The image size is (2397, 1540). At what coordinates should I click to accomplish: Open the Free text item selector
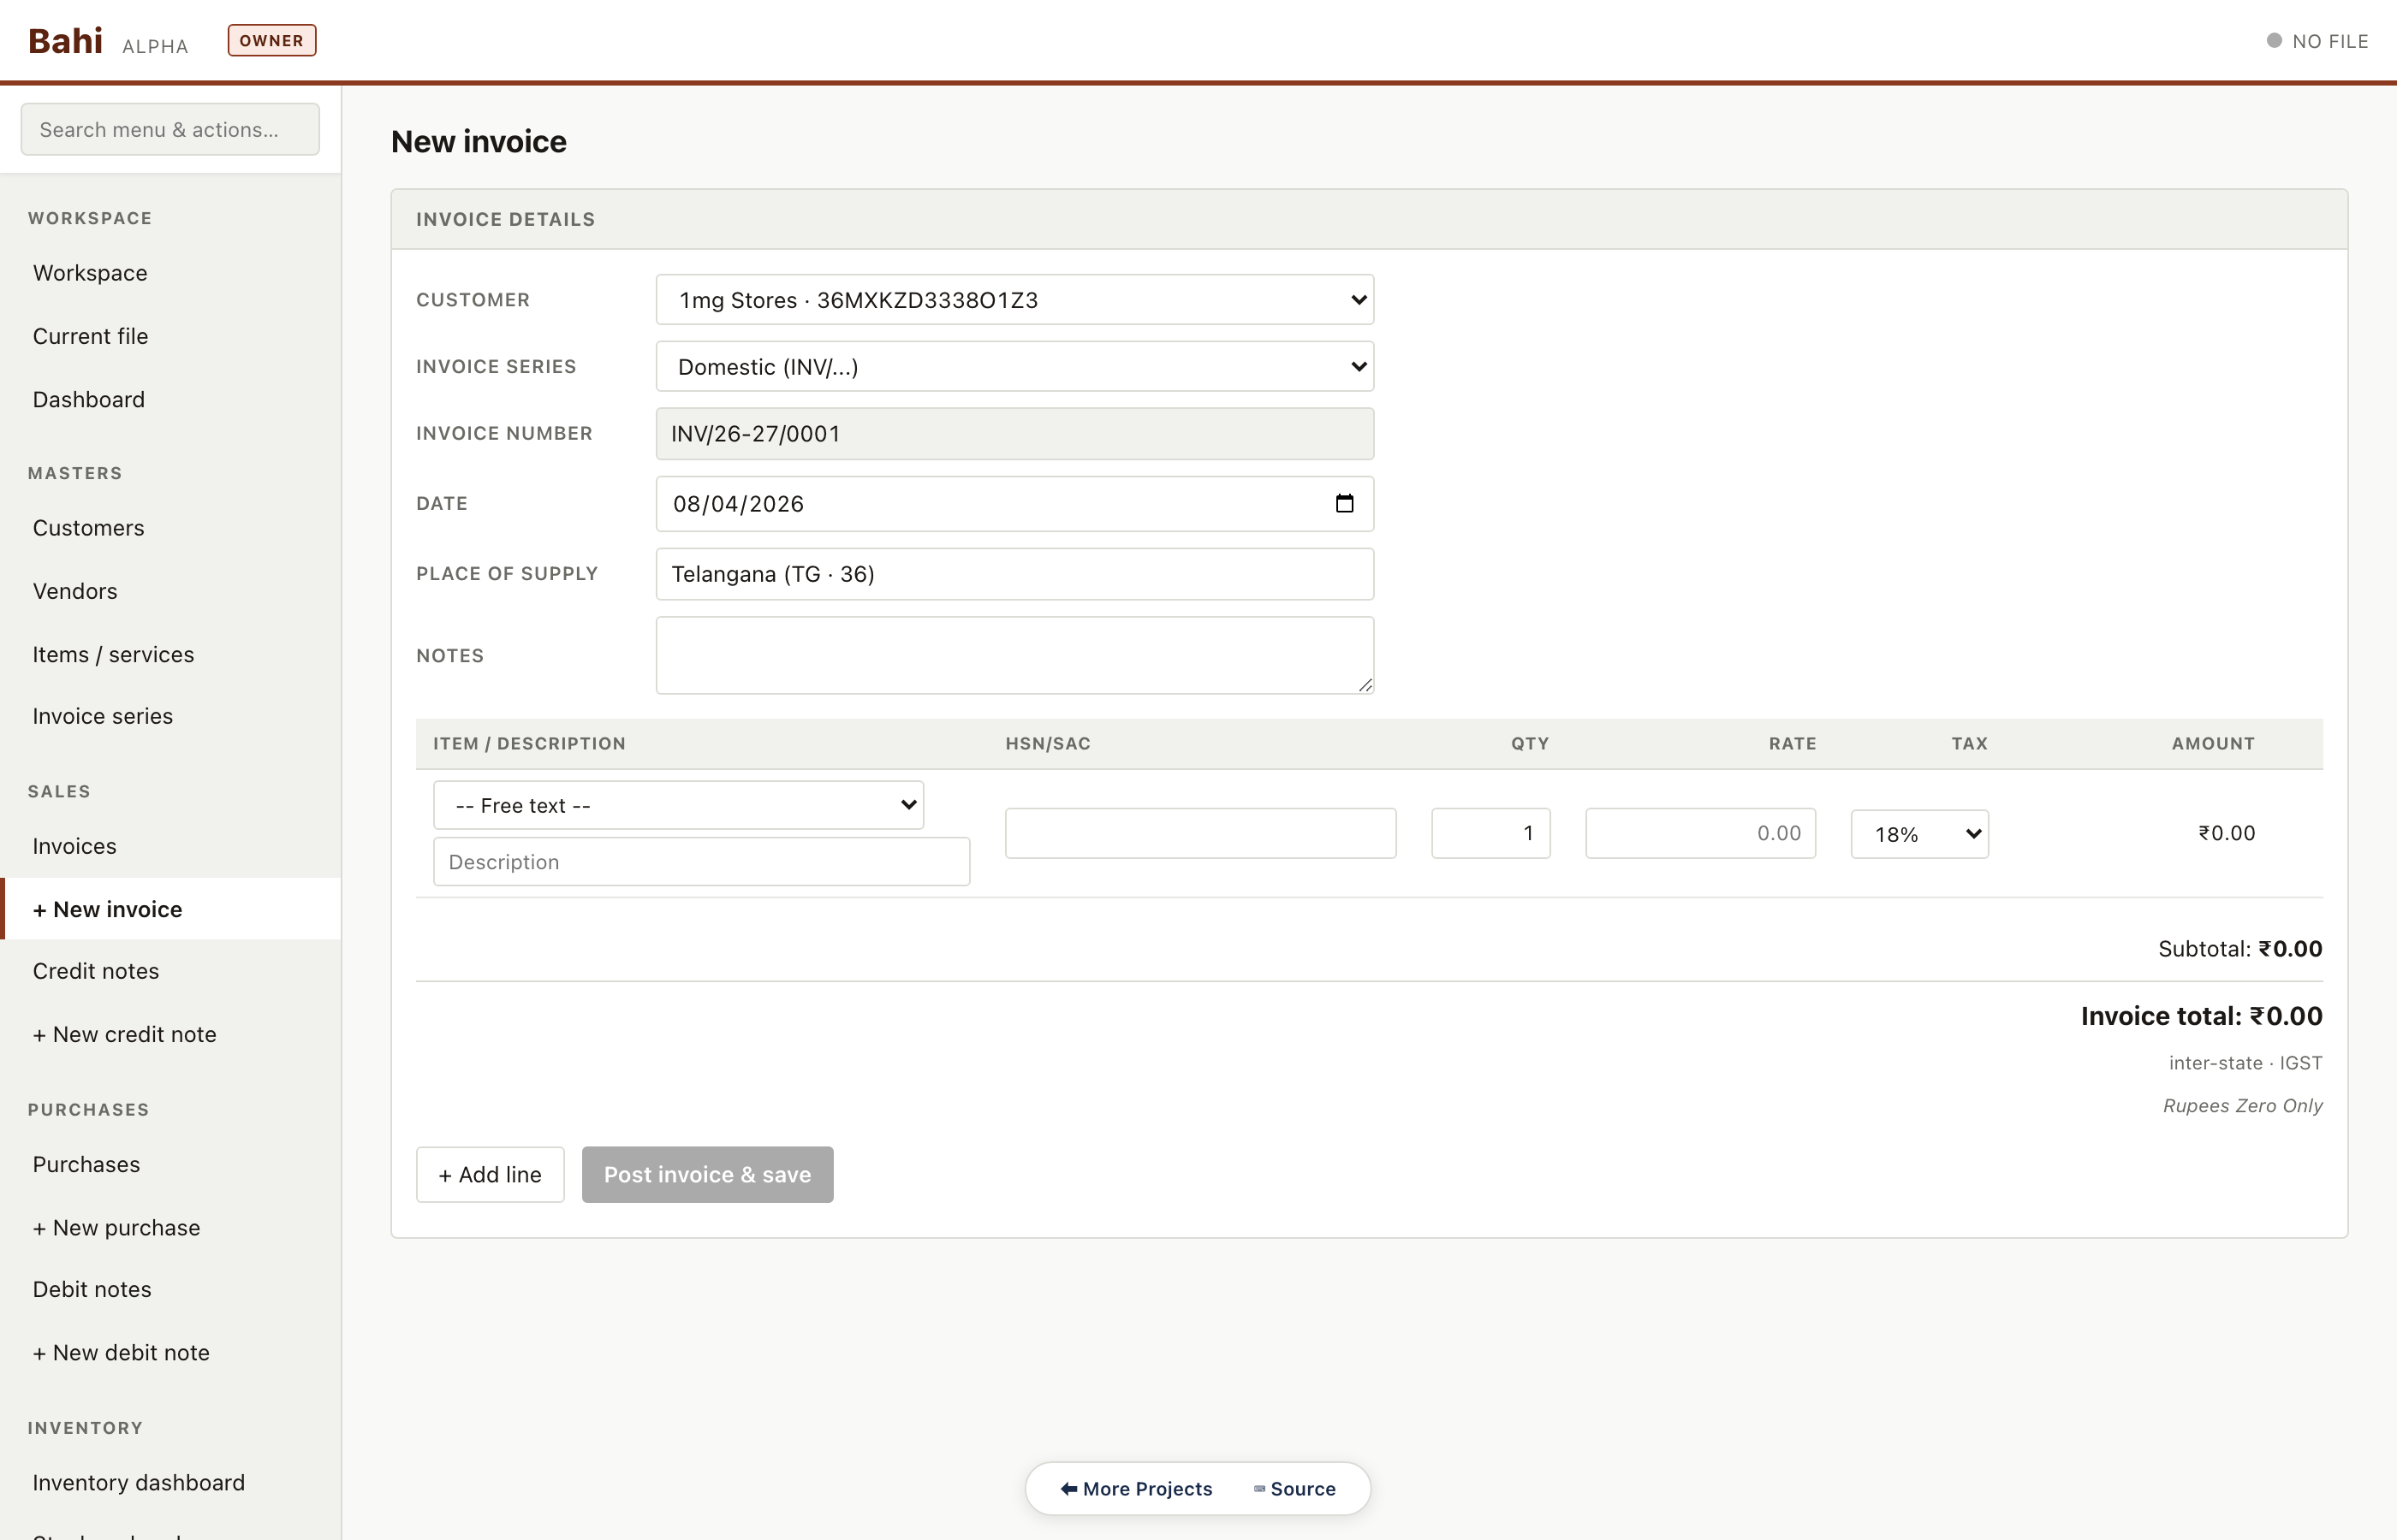point(678,804)
